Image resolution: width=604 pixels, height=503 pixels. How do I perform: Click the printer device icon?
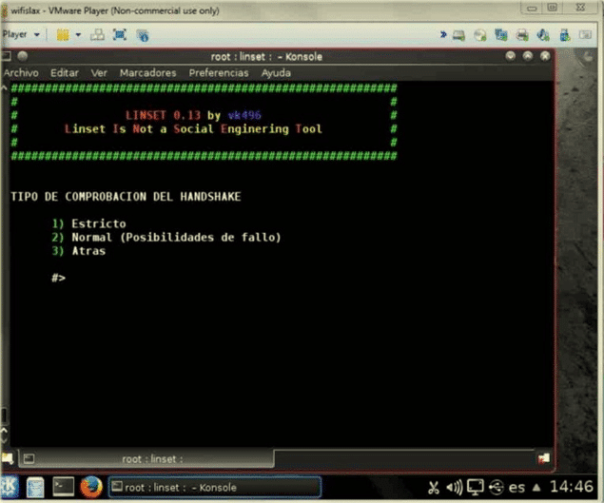click(522, 35)
